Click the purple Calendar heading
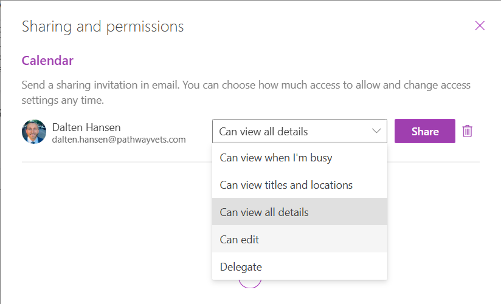The height and width of the screenshot is (304, 501). (47, 61)
